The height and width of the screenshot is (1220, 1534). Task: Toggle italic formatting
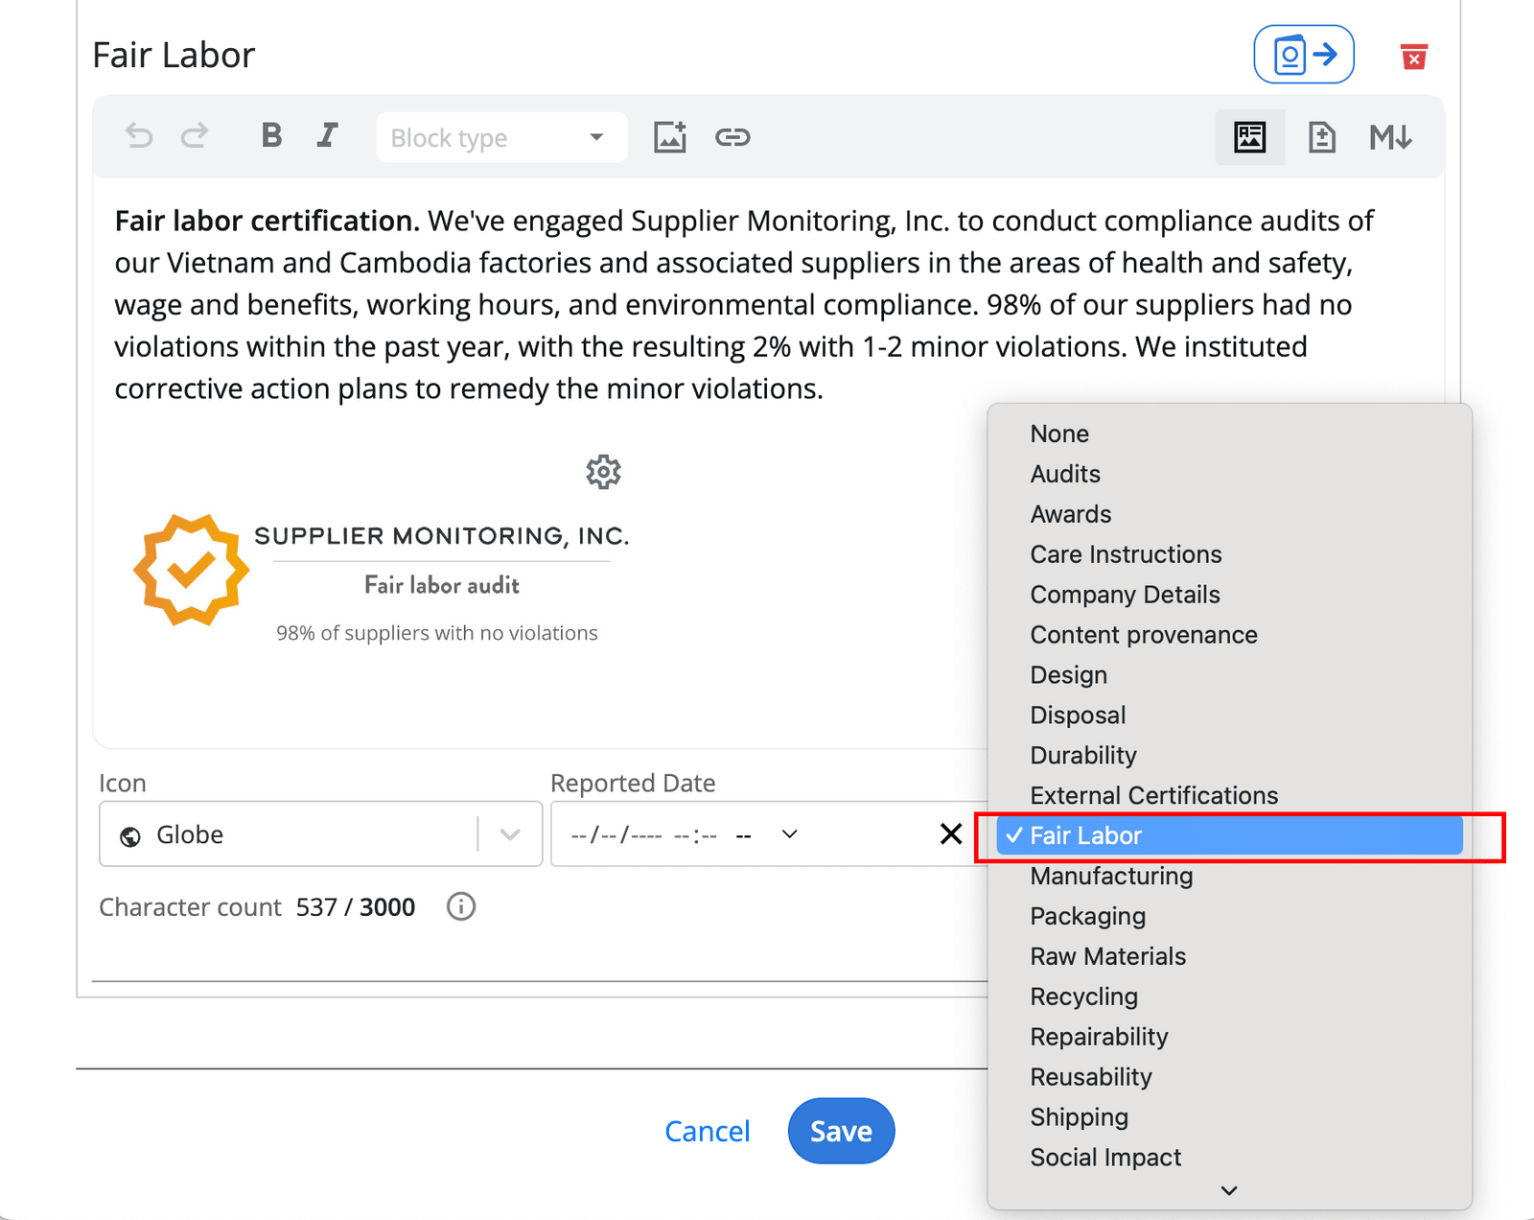[327, 135]
